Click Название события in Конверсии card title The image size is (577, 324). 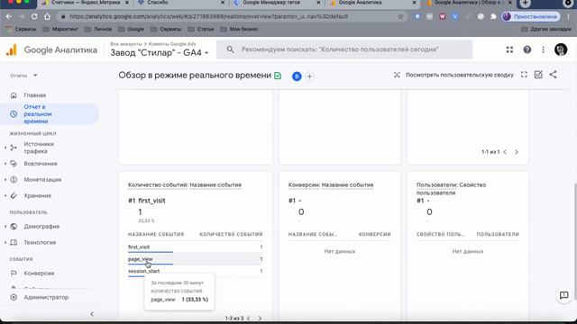click(x=347, y=185)
